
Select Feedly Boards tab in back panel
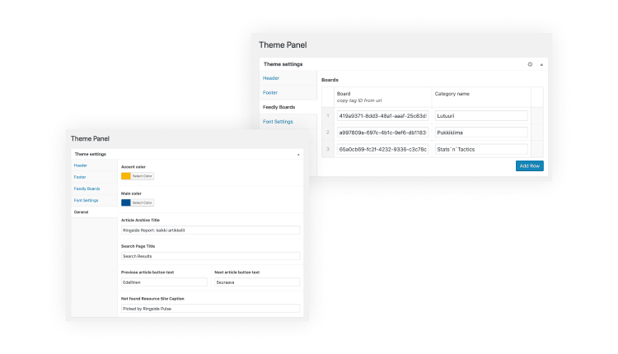click(x=279, y=107)
